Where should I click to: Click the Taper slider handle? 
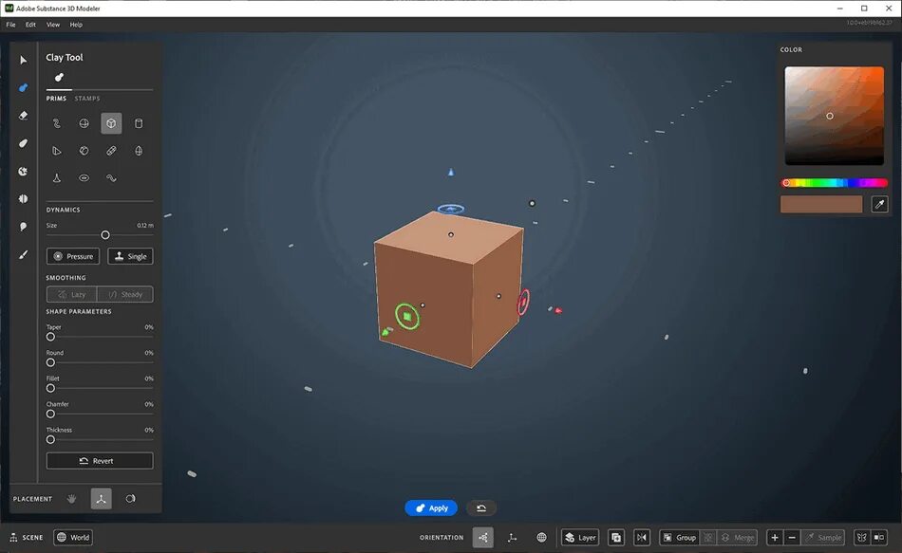click(x=50, y=337)
